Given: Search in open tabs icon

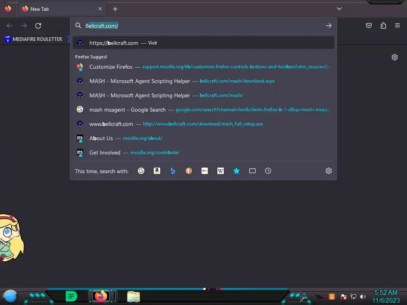Looking at the screenshot, I should click(252, 171).
